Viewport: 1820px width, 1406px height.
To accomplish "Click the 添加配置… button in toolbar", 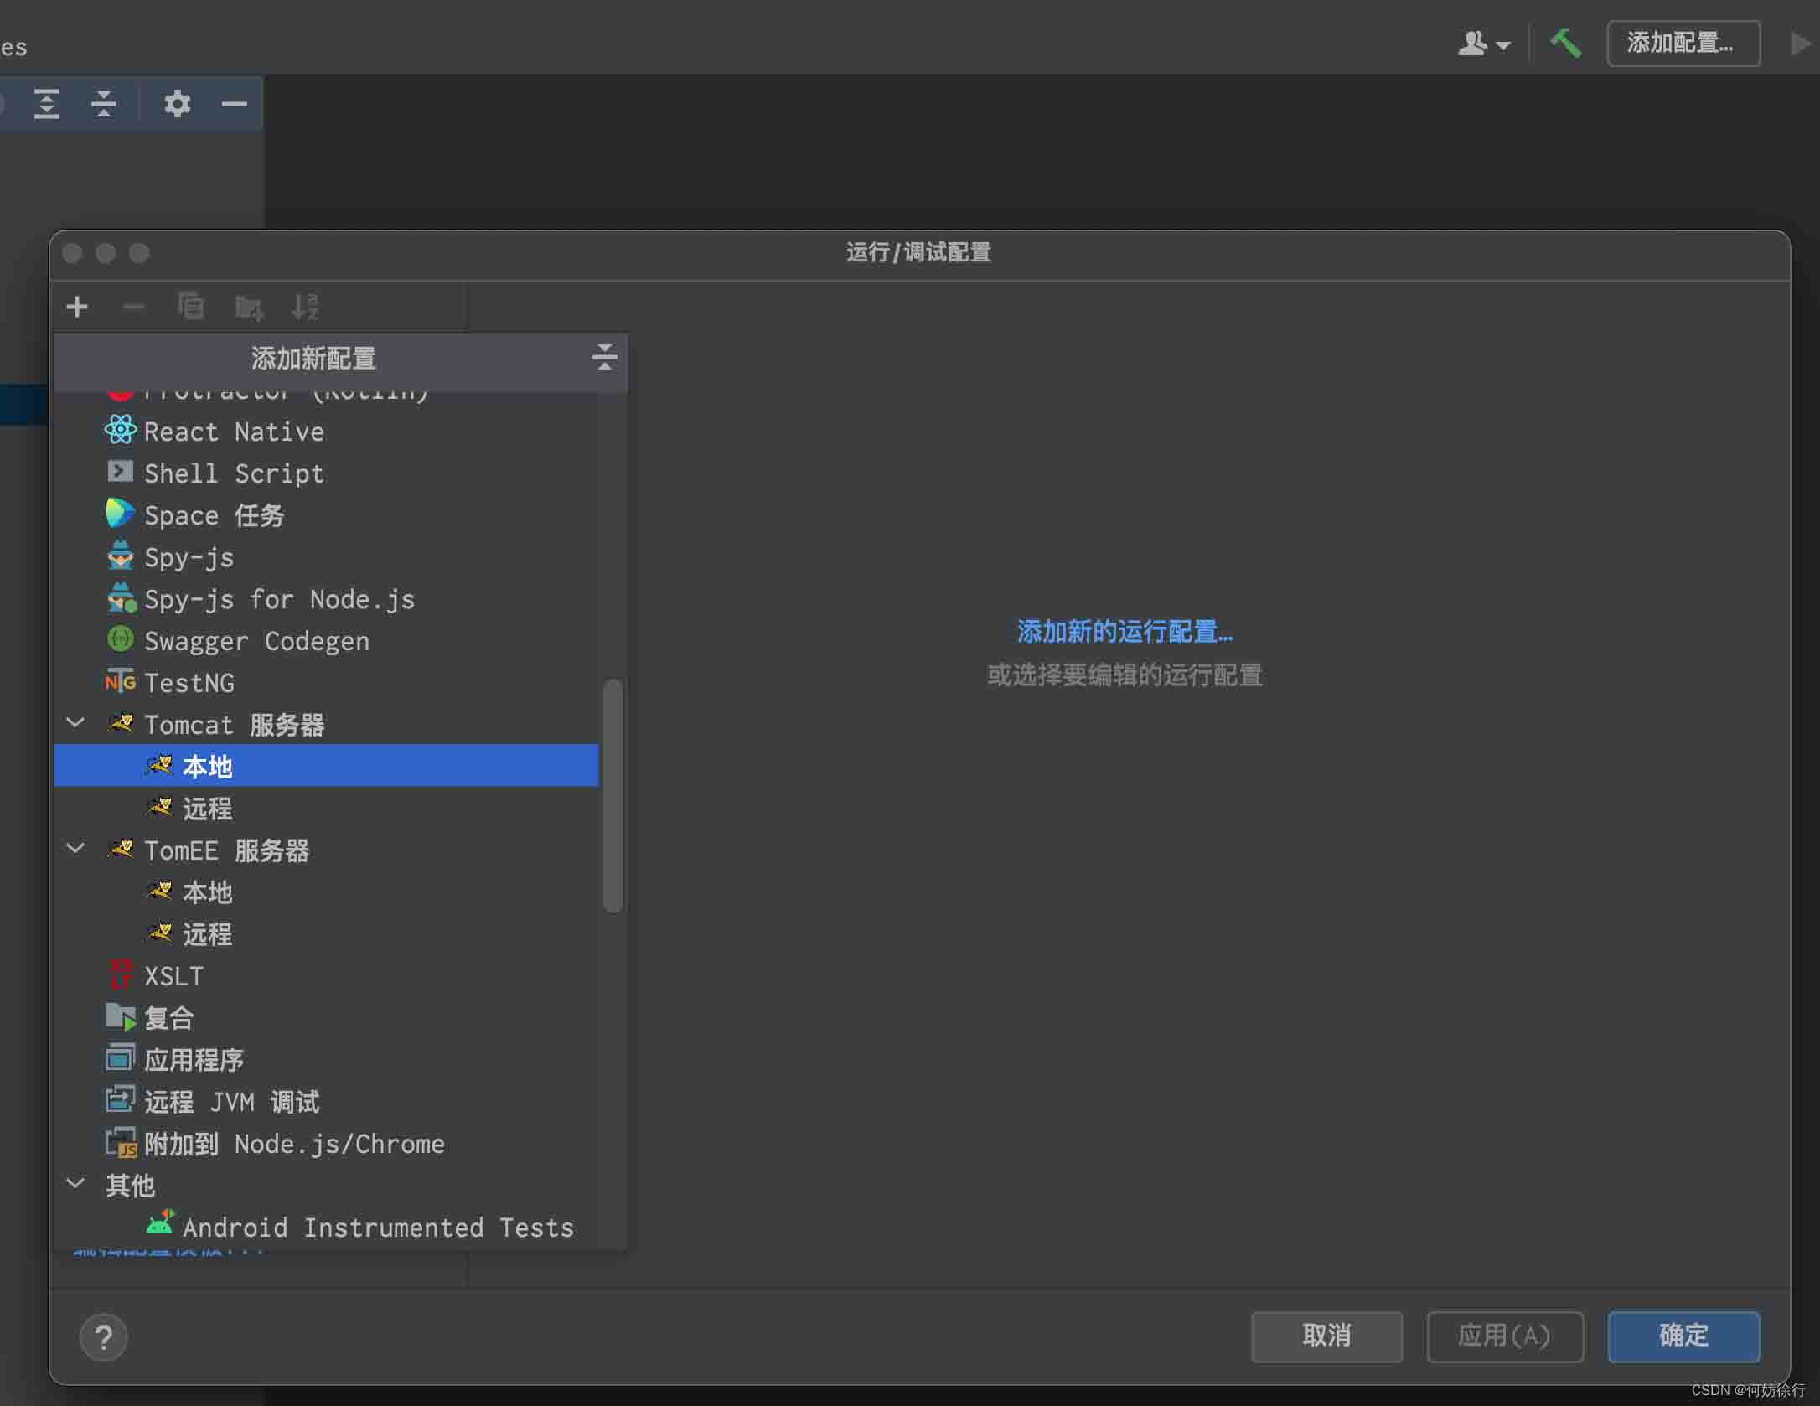I will (x=1683, y=43).
